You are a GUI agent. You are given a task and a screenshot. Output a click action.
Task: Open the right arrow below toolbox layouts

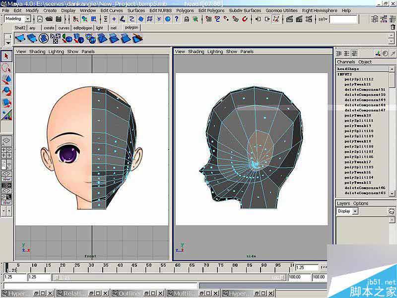point(9,211)
